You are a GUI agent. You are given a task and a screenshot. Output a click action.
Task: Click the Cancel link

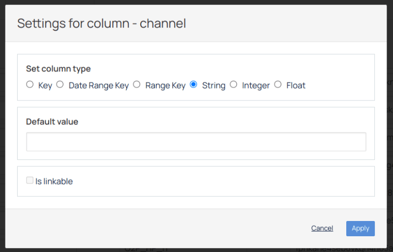point(322,228)
